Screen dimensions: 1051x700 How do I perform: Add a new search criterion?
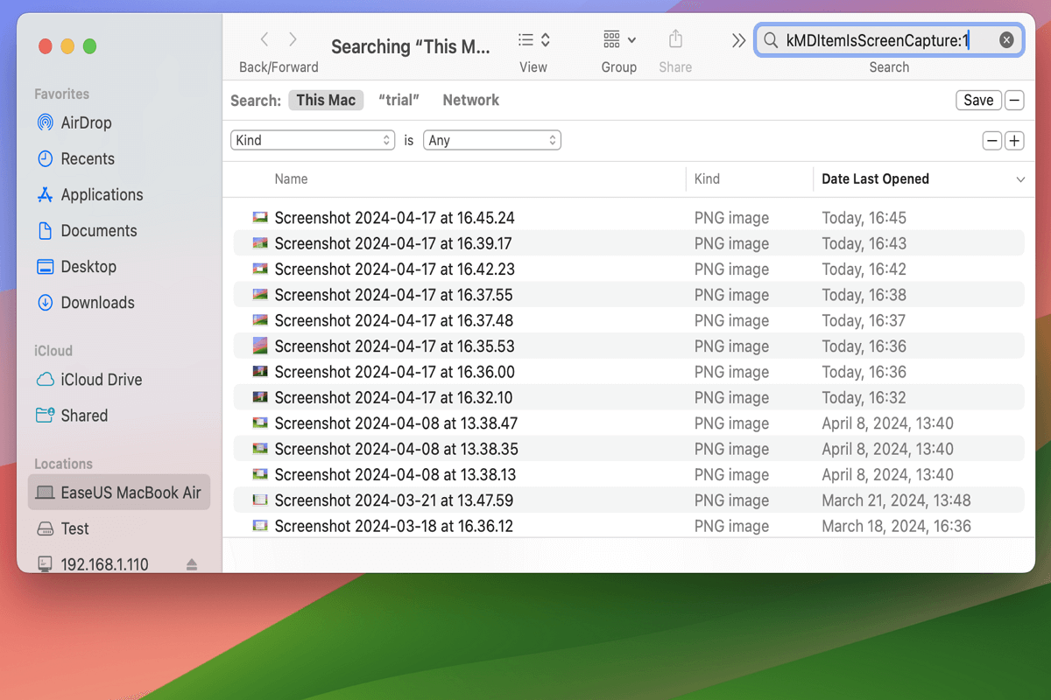coord(1014,140)
